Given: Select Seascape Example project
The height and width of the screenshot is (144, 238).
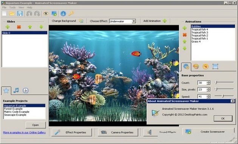Looking at the screenshot, I should 25,115.
